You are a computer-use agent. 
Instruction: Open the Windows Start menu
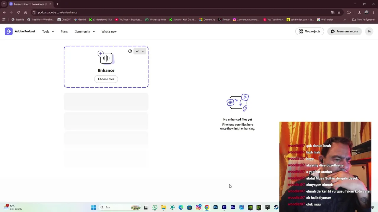[93, 207]
